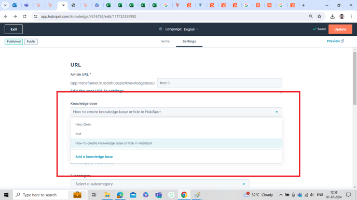357x200 pixels.
Task: Open browser downloads
Action: [333, 17]
